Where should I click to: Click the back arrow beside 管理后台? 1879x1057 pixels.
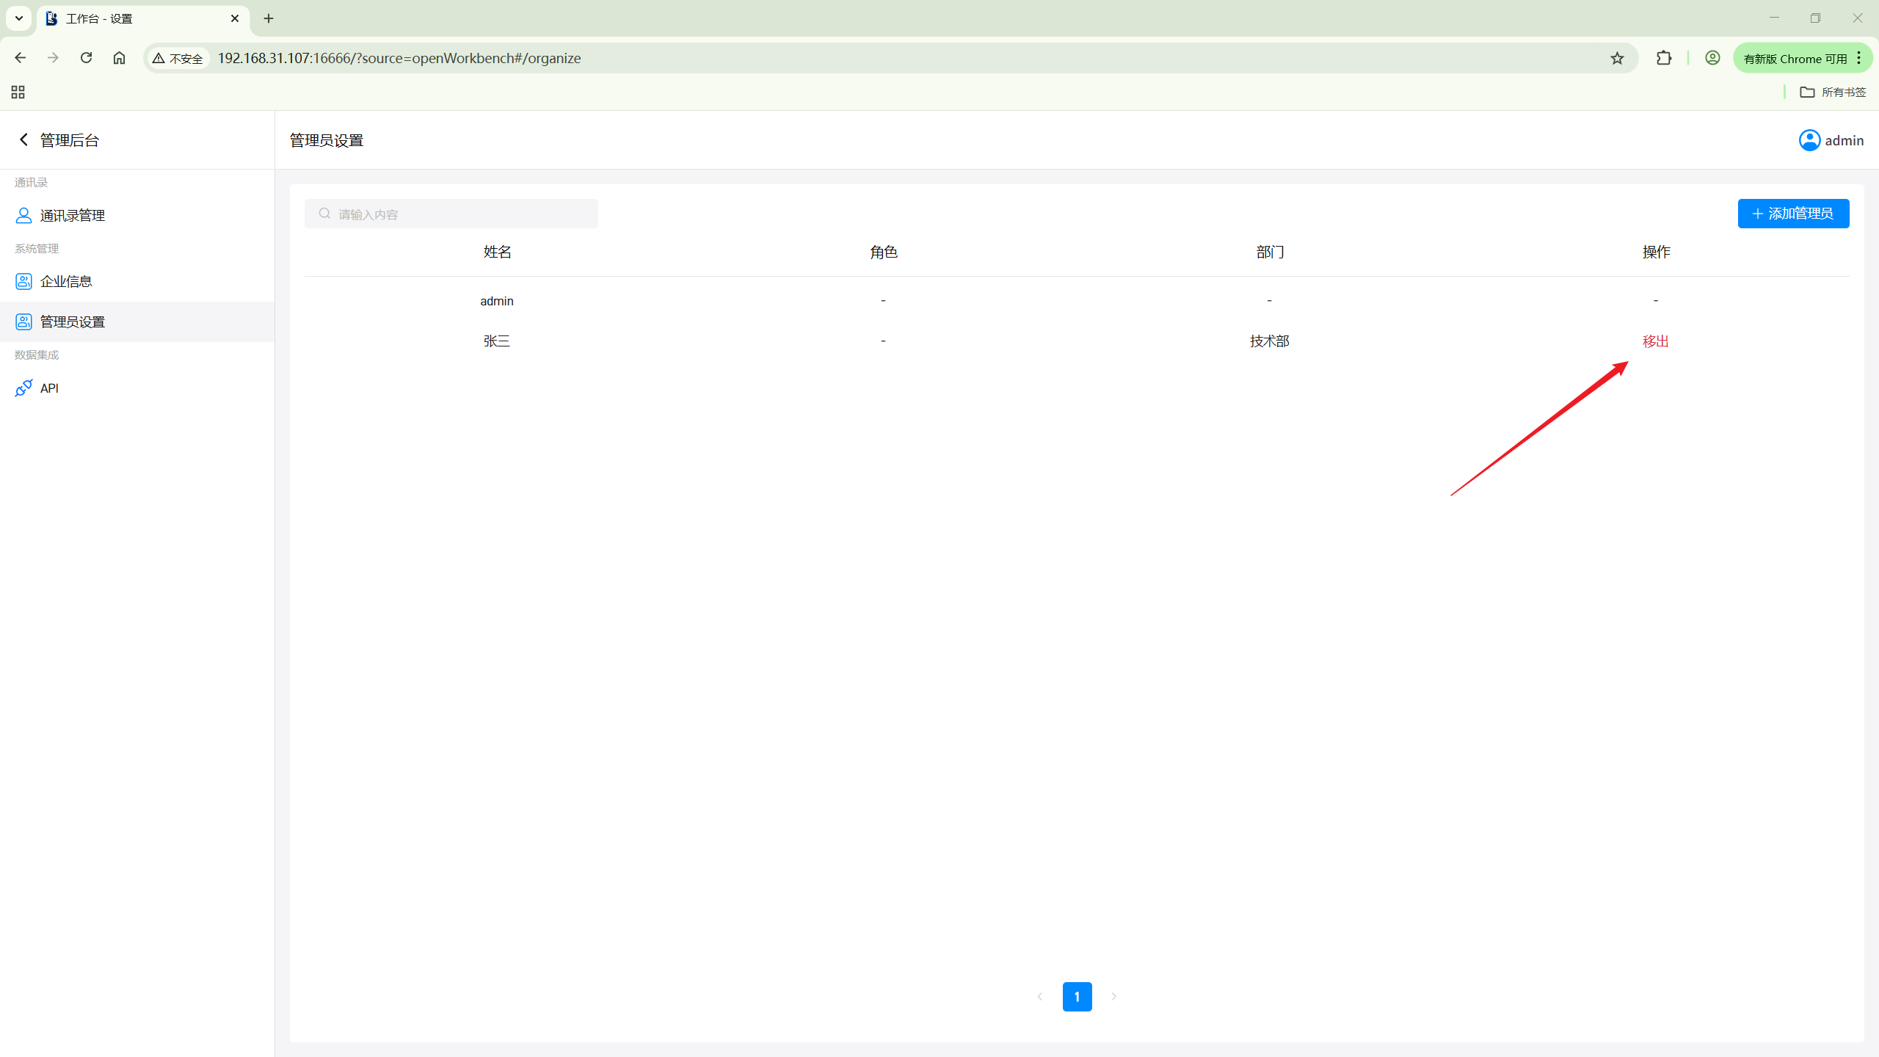coord(23,139)
